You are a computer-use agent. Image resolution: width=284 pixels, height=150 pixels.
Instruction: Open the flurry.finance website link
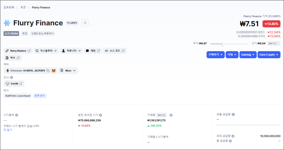[18, 51]
